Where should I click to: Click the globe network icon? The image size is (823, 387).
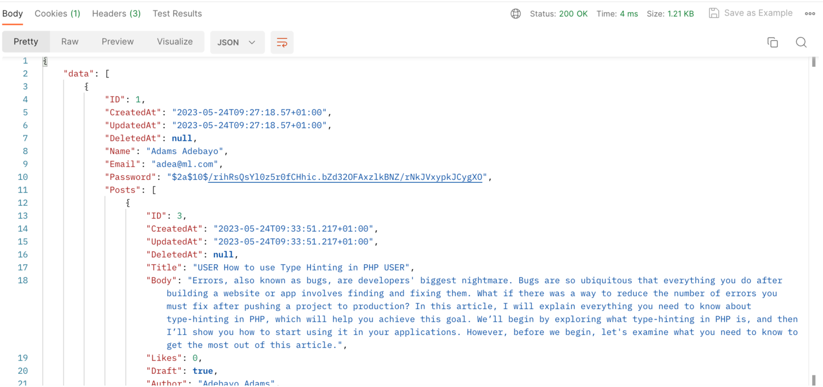click(x=516, y=14)
